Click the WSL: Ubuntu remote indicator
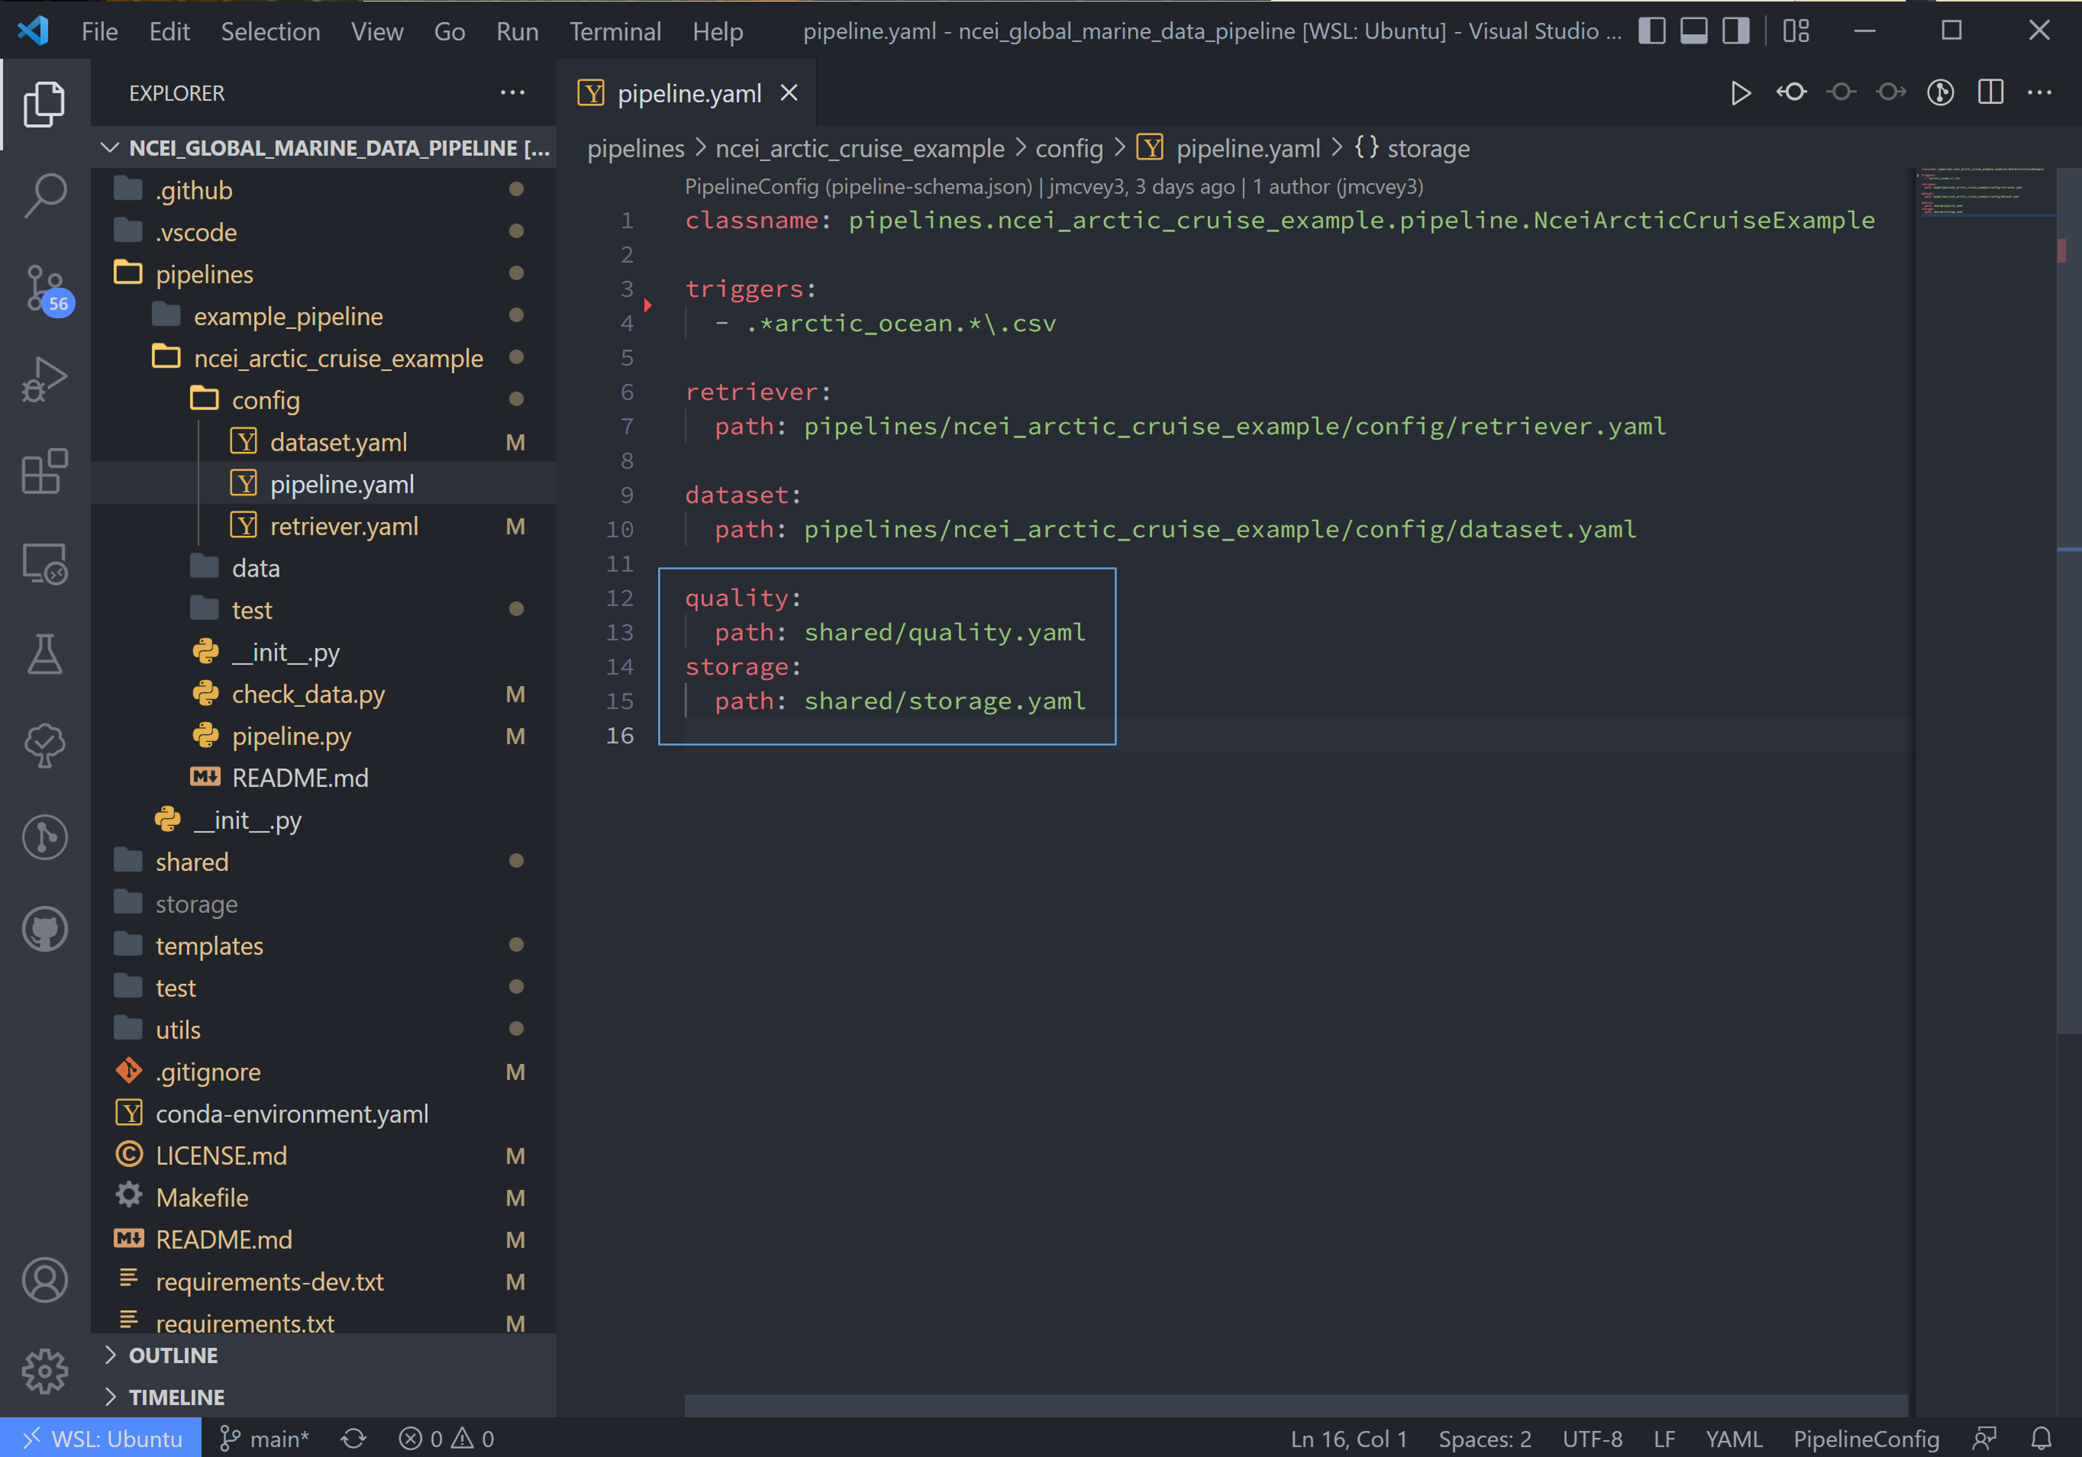Screen dimensions: 2082x1457 click(x=101, y=1438)
